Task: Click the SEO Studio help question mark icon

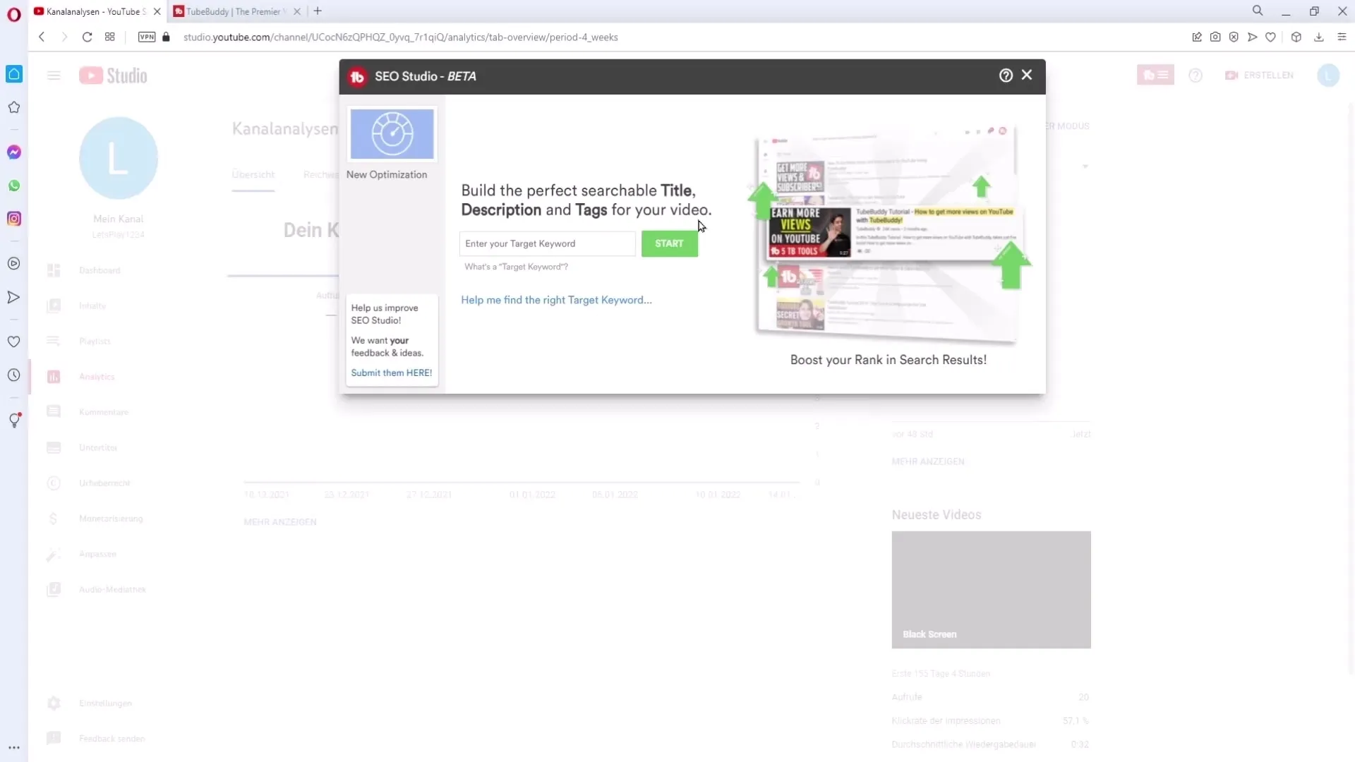Action: [1006, 75]
